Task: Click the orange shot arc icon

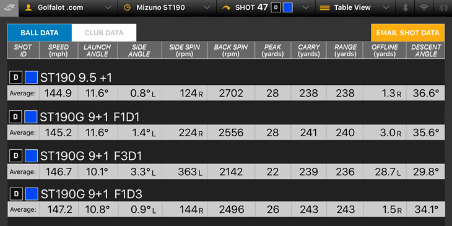Action: coord(226,8)
